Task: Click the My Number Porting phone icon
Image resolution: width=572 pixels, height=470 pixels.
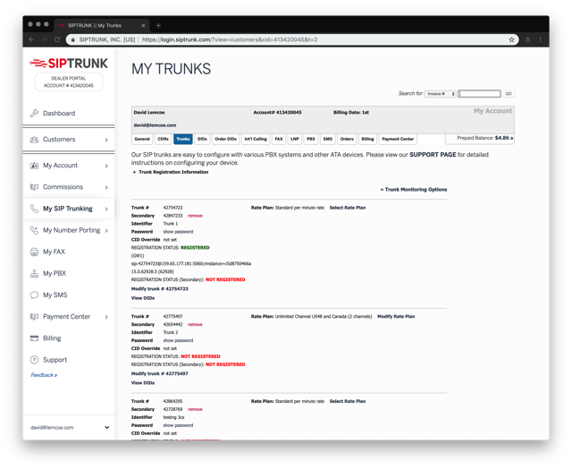Action: (34, 230)
